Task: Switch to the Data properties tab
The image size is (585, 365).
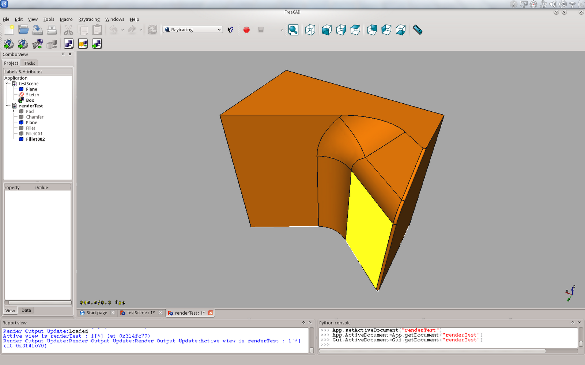Action: pyautogui.click(x=26, y=310)
